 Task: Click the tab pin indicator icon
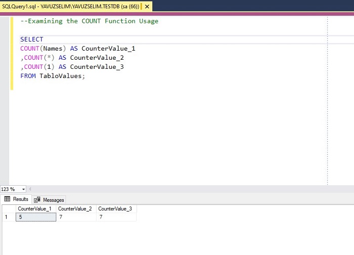[x=141, y=7]
